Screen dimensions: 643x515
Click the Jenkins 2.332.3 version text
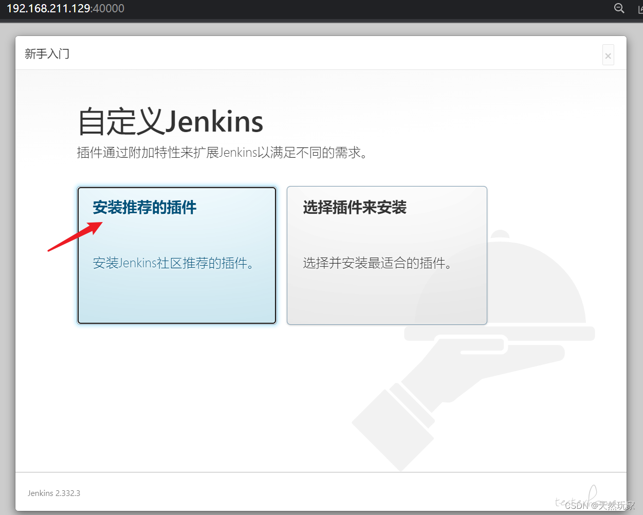(x=54, y=493)
